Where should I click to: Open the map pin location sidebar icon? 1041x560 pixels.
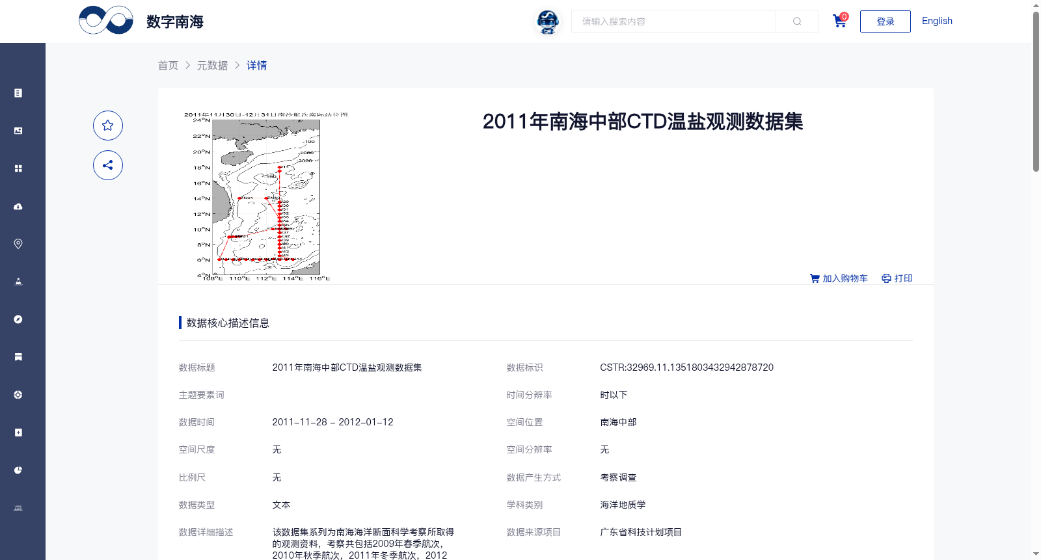point(18,244)
